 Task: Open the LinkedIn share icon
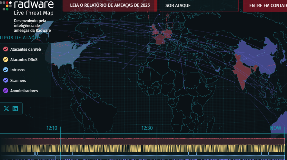click(15, 109)
